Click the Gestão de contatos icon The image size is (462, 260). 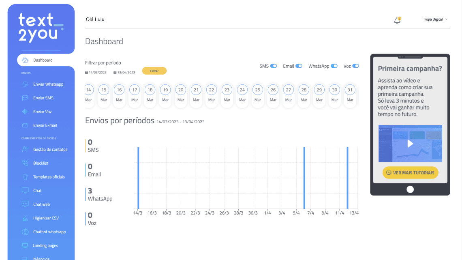coord(25,149)
